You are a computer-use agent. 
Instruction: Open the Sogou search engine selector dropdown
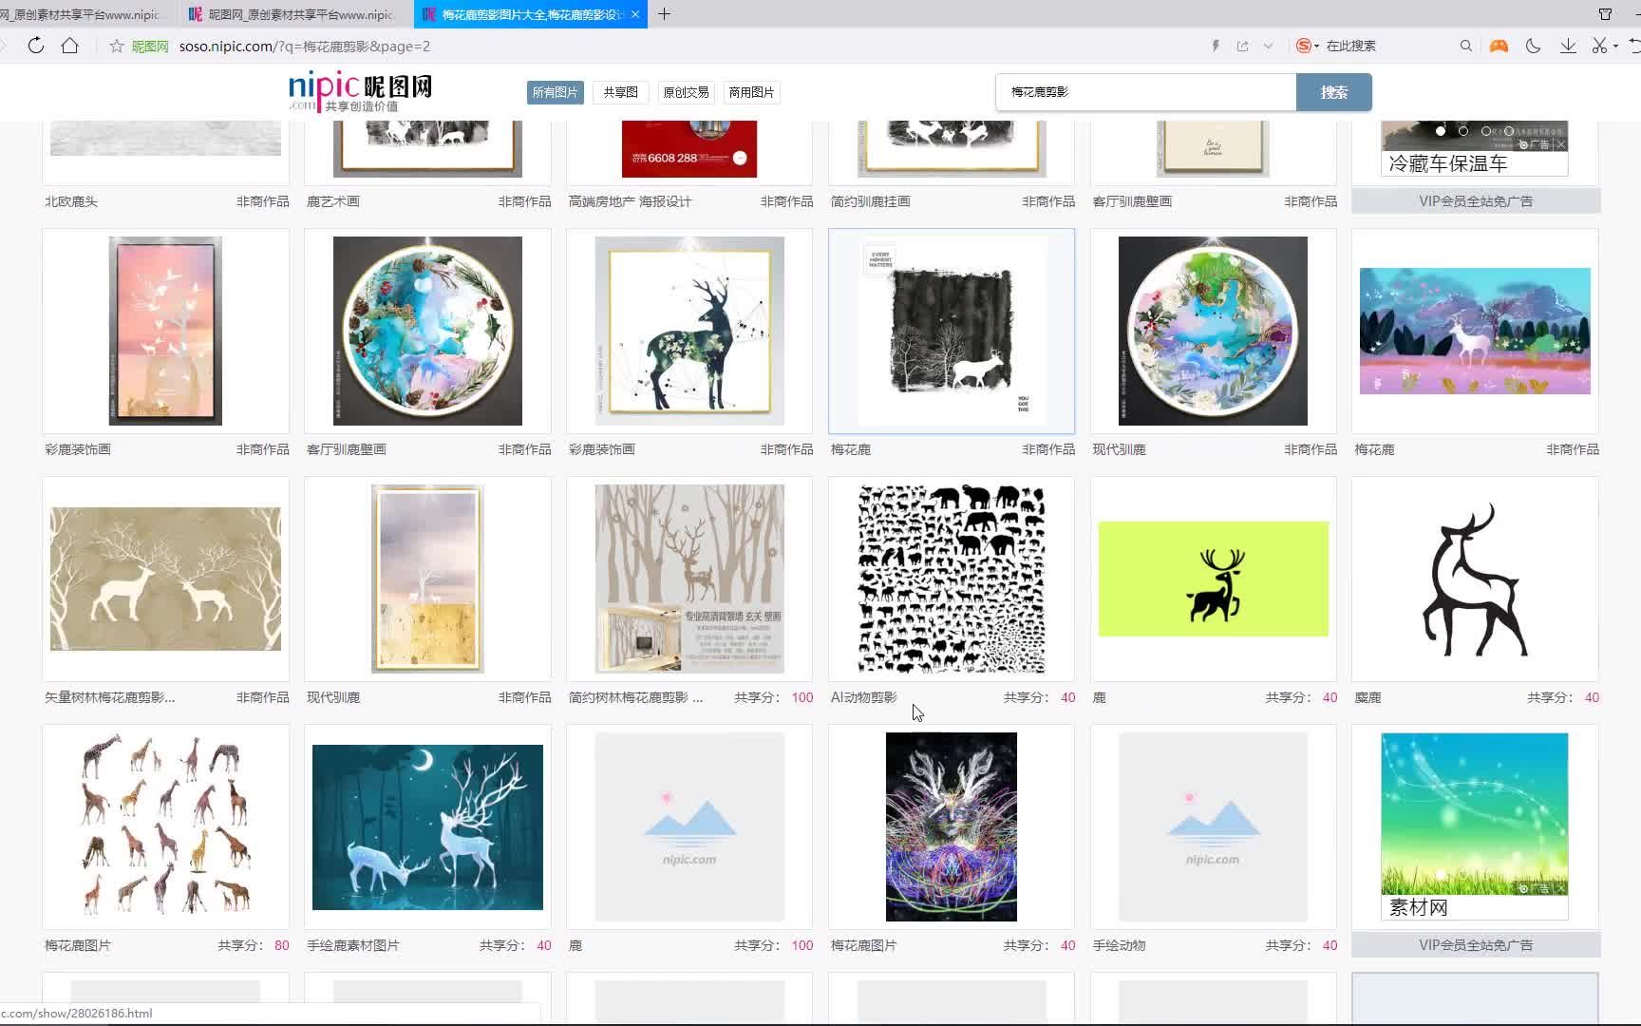point(1308,46)
